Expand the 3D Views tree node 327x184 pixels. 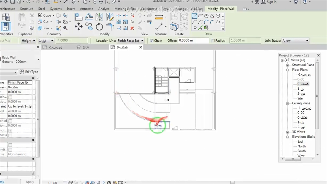click(x=287, y=132)
